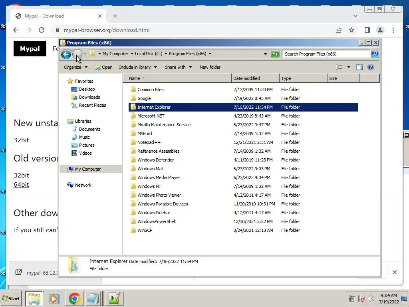Select the Documents library
This screenshot has height=307, width=409.
click(86, 129)
